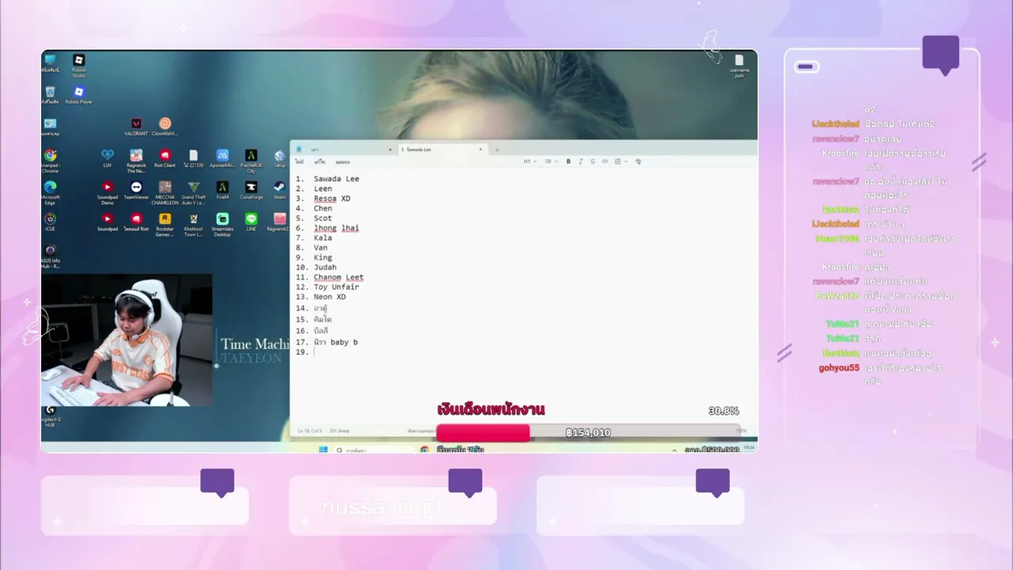Screen dimensions: 1013x570
Task: Click the line "Sawada Lee" in Notepad
Action: pyautogui.click(x=336, y=179)
